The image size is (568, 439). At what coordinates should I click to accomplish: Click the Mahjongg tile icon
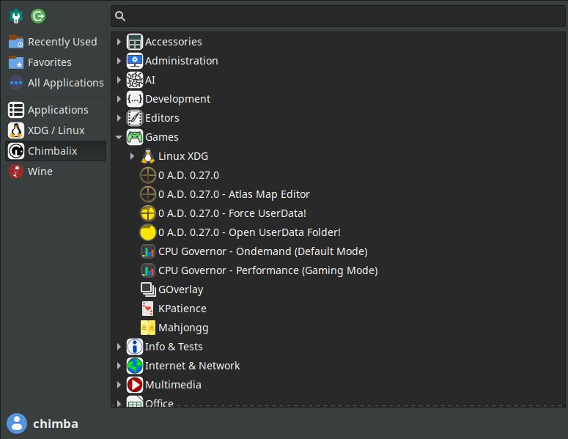(148, 328)
